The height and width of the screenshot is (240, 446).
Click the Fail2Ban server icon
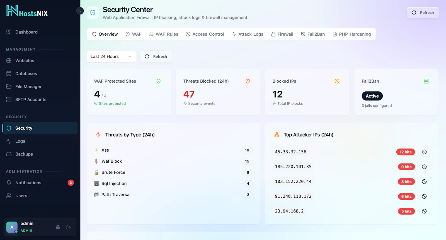pyautogui.click(x=426, y=81)
